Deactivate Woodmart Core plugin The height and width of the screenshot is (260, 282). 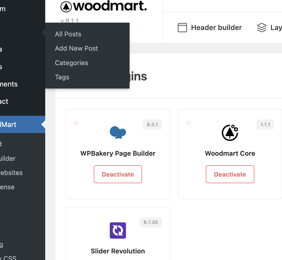(230, 174)
